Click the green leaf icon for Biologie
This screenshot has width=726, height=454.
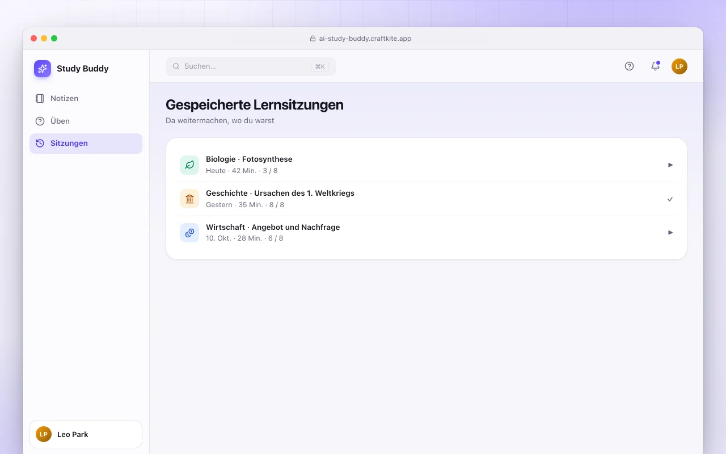coord(189,165)
